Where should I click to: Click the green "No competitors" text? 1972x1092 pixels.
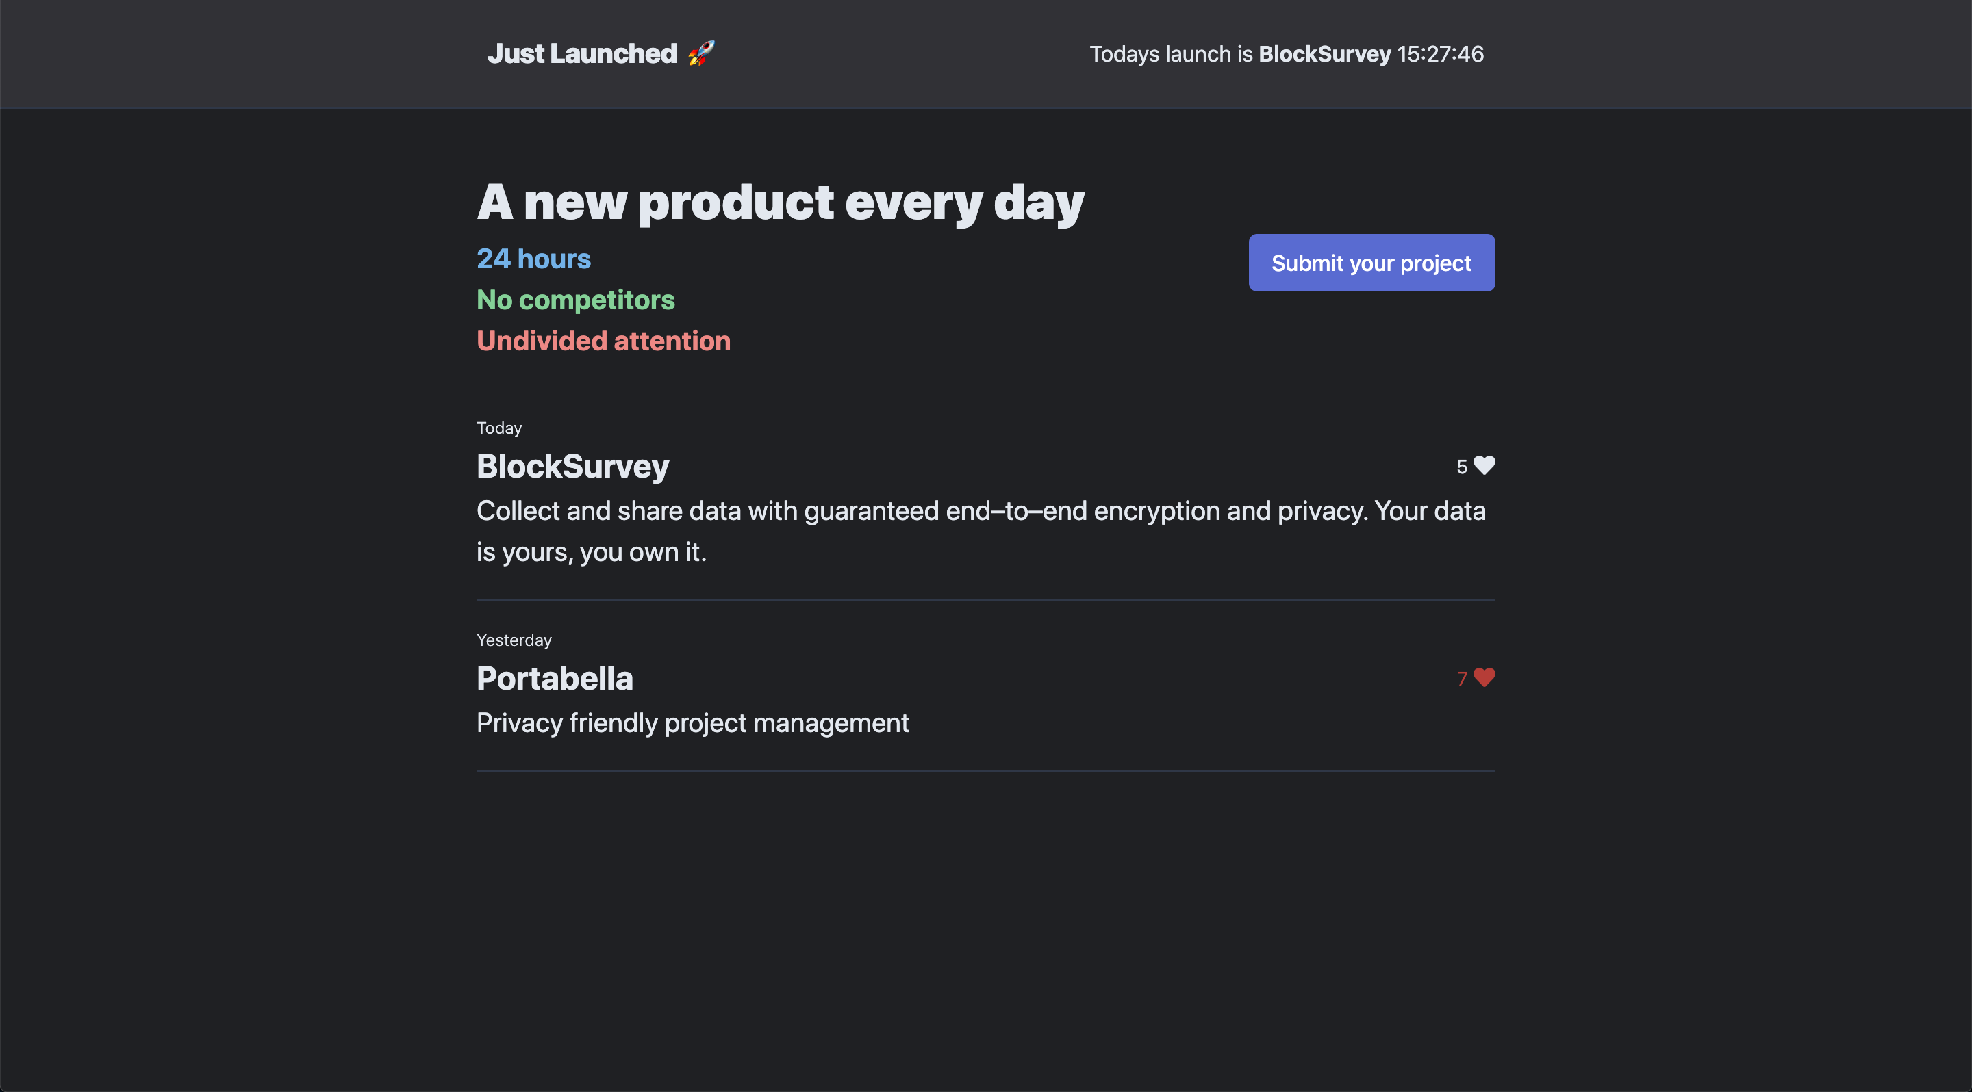click(576, 300)
